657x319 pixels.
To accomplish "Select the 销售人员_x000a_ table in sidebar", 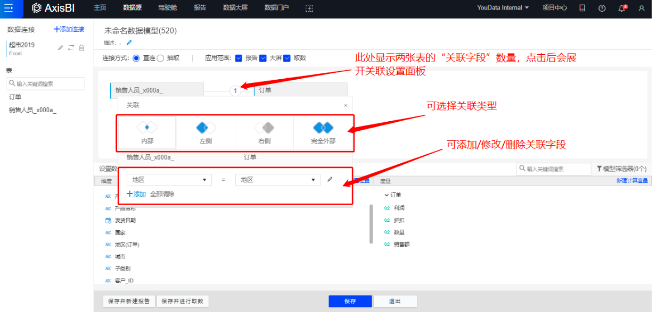I will (x=32, y=110).
